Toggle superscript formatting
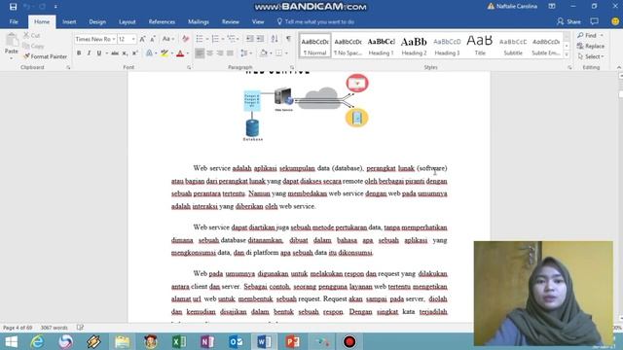This screenshot has height=350, width=623. [134, 52]
